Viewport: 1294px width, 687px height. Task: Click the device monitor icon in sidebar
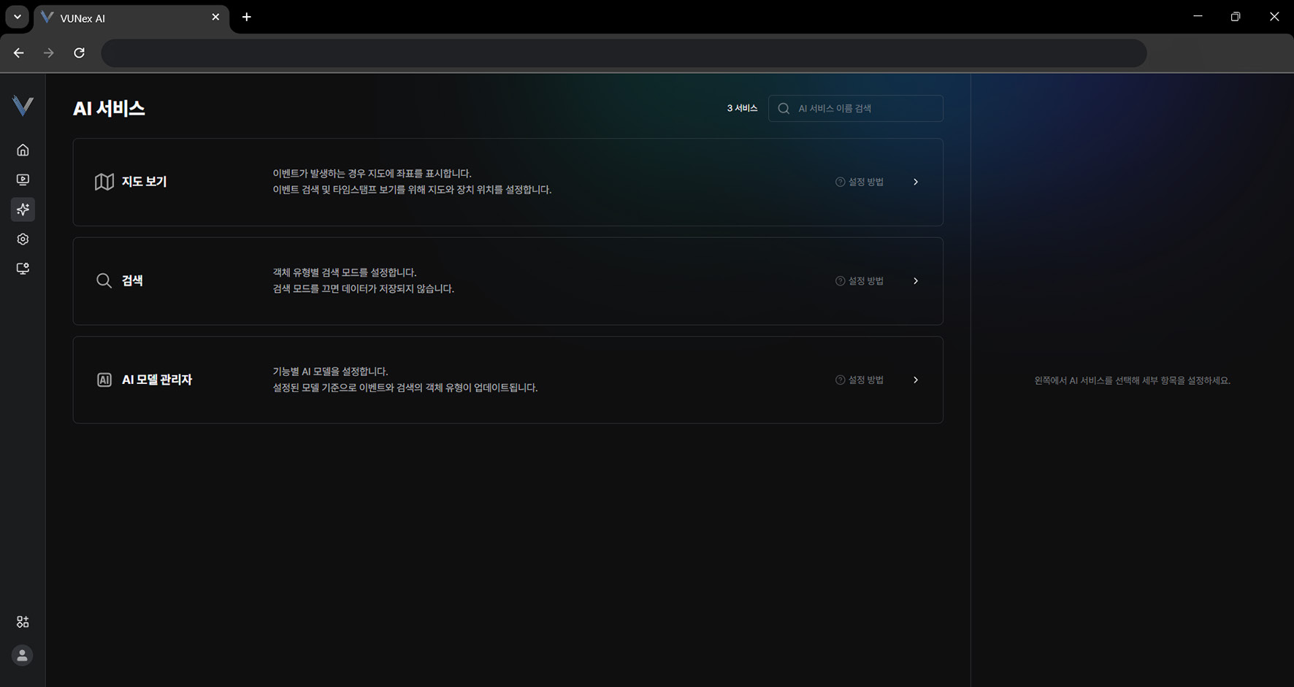(x=23, y=269)
